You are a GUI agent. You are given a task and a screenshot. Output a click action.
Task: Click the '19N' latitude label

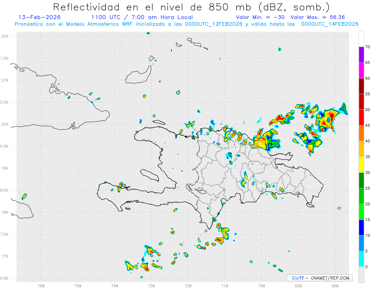pyautogui.click(x=5, y=168)
